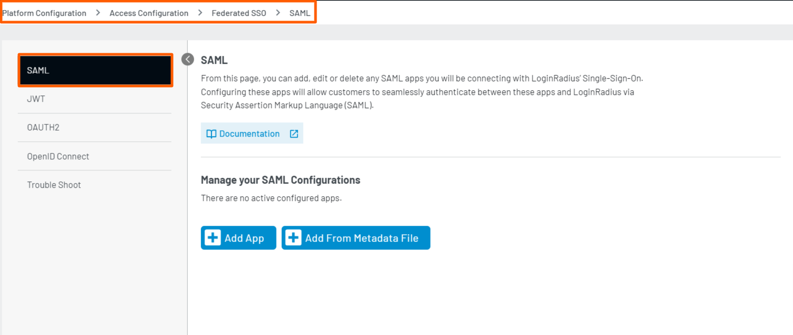Click the plus icon on Add App
The height and width of the screenshot is (335, 793).
[x=213, y=237]
